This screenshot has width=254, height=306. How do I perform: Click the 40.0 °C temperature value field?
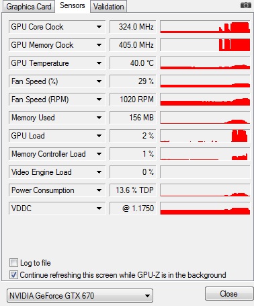(x=132, y=63)
